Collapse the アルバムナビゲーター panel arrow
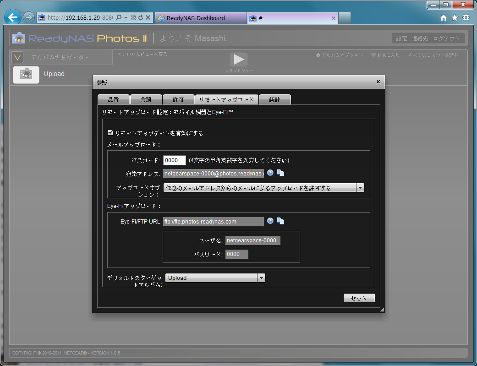The image size is (477, 366). coord(18,57)
